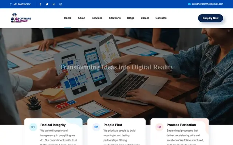Click text 'We prioritize people to build'

[x=119, y=130]
